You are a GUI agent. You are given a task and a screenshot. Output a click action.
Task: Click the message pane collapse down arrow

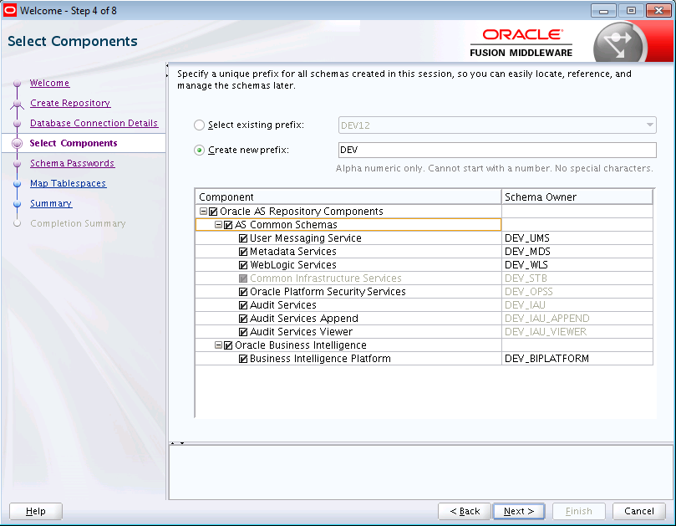pos(182,443)
